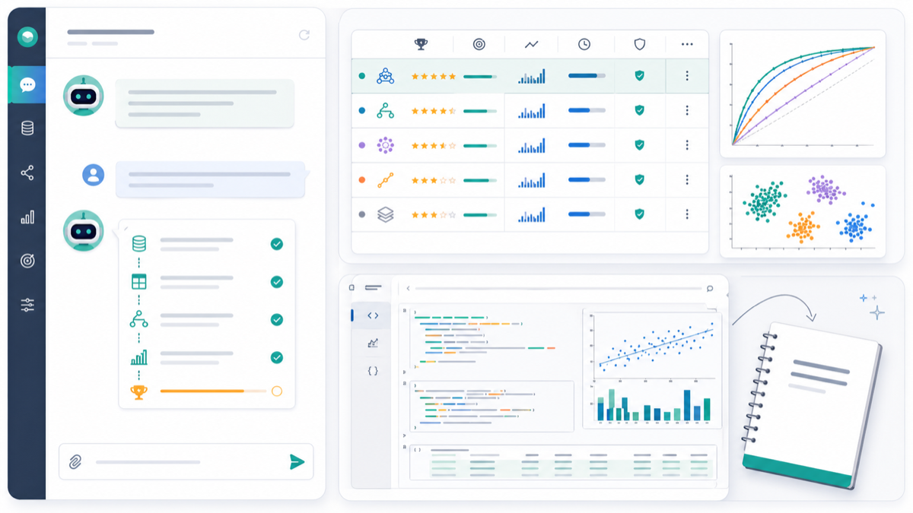This screenshot has height=513, width=913.
Task: Toggle the unfinished trophy step circle
Action: pyautogui.click(x=277, y=391)
